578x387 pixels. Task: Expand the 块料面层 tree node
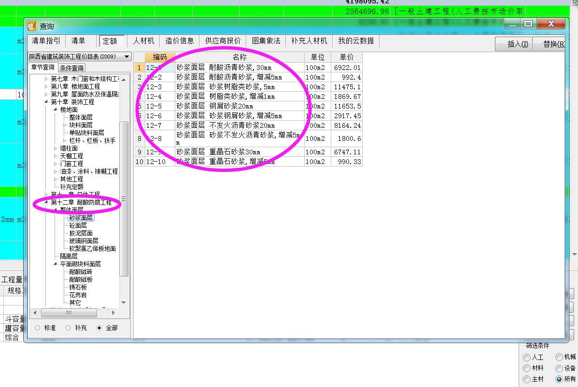65,125
